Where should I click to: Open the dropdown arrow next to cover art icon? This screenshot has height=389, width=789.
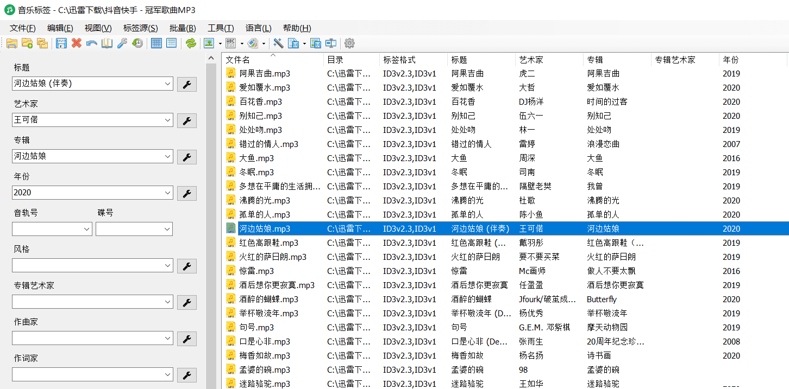[x=220, y=43]
